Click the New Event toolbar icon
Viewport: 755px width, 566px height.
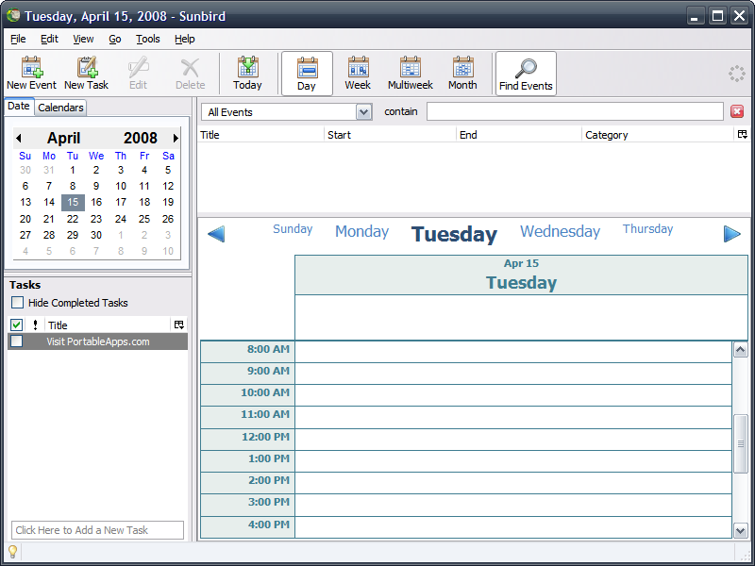(31, 73)
